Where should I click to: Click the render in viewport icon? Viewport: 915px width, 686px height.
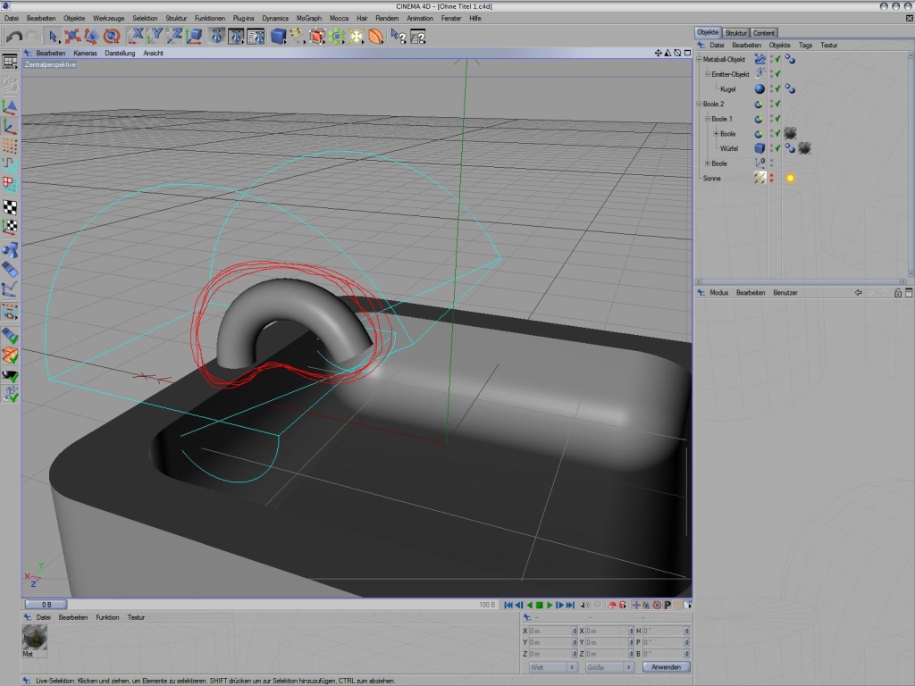tap(216, 37)
